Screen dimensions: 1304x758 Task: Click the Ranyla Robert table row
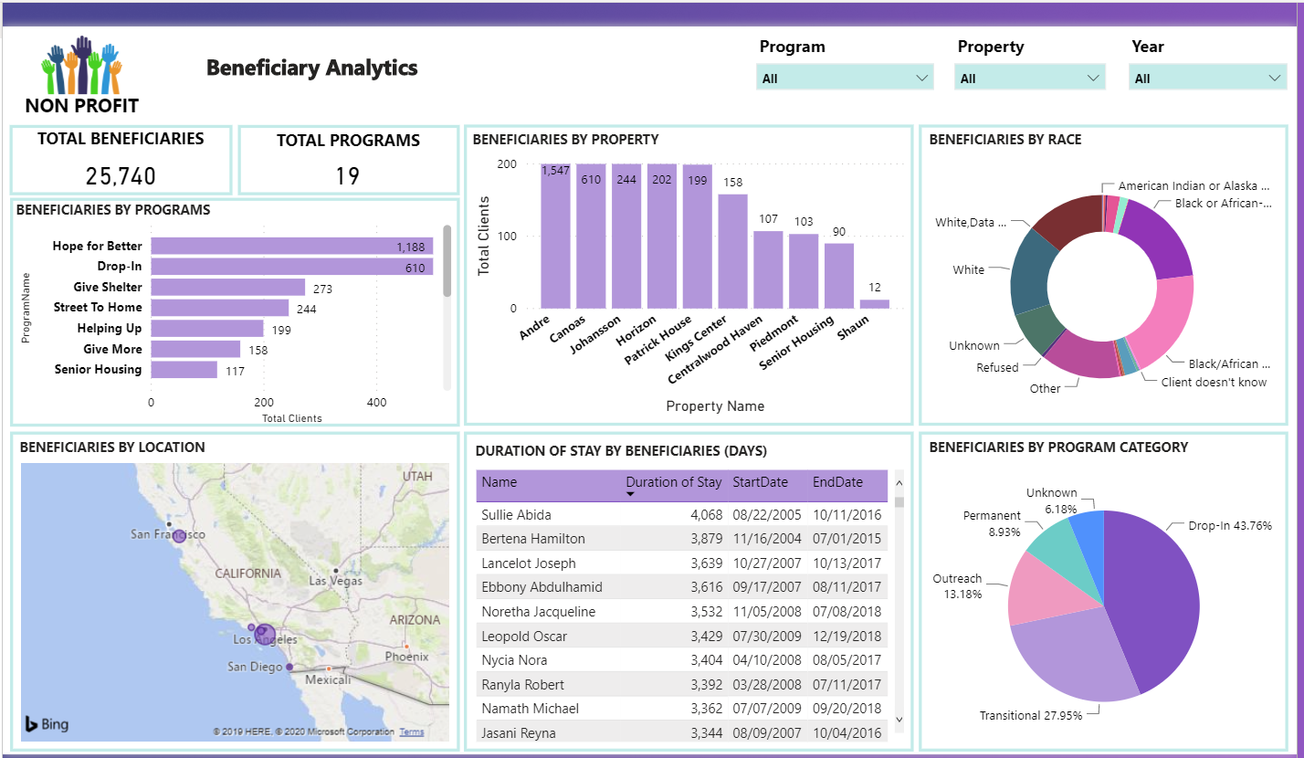click(x=684, y=684)
